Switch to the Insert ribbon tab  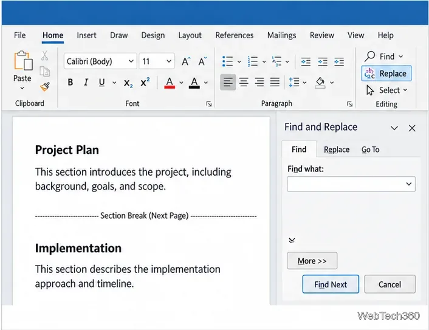86,35
